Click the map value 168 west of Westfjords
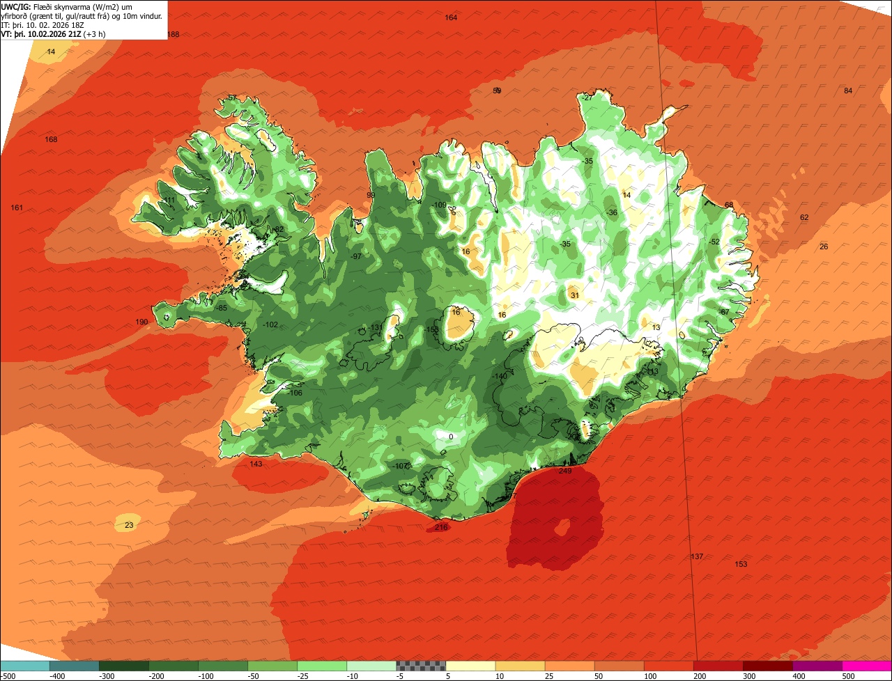This screenshot has width=892, height=681. [51, 139]
